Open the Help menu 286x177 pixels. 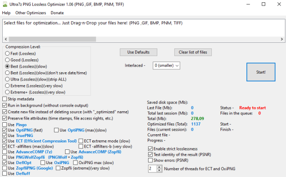coord(6,13)
